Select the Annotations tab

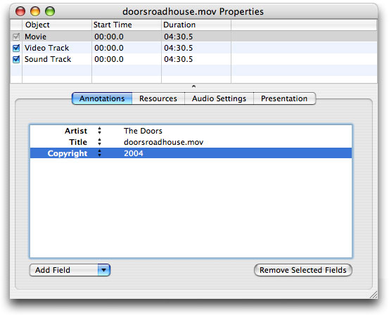click(x=102, y=98)
